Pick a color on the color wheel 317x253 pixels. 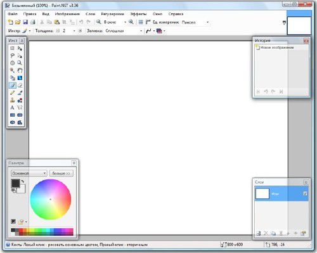tap(51, 199)
